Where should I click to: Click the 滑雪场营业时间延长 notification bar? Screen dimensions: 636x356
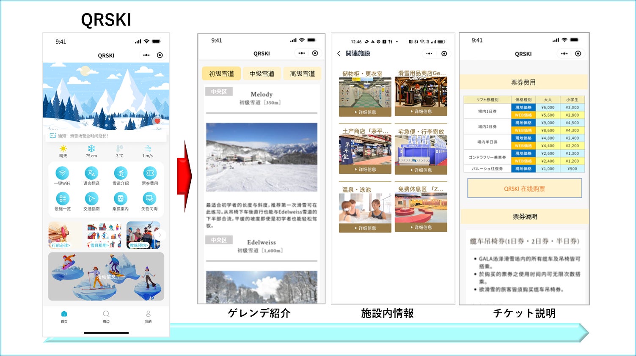[x=106, y=136]
